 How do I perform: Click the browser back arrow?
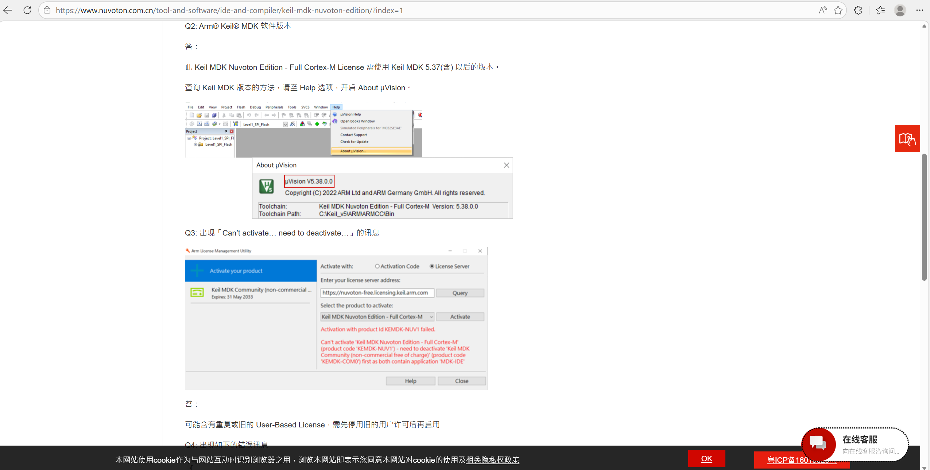(8, 10)
